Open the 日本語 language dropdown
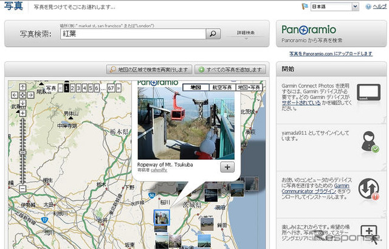 (x=335, y=7)
